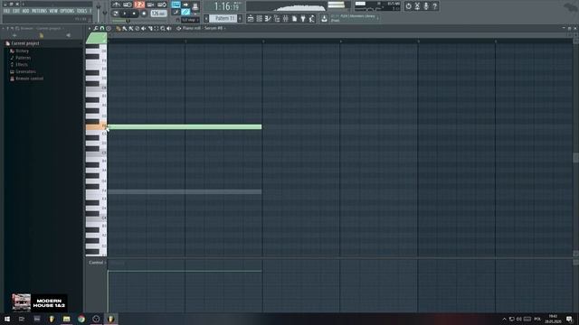
Task: Open the PATTERNS menu
Action: click(x=39, y=11)
